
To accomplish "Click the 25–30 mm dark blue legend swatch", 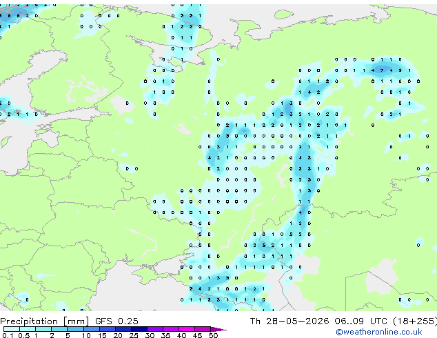I will [139, 329].
